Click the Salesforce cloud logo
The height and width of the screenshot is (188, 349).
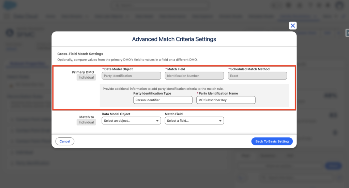(11, 5)
